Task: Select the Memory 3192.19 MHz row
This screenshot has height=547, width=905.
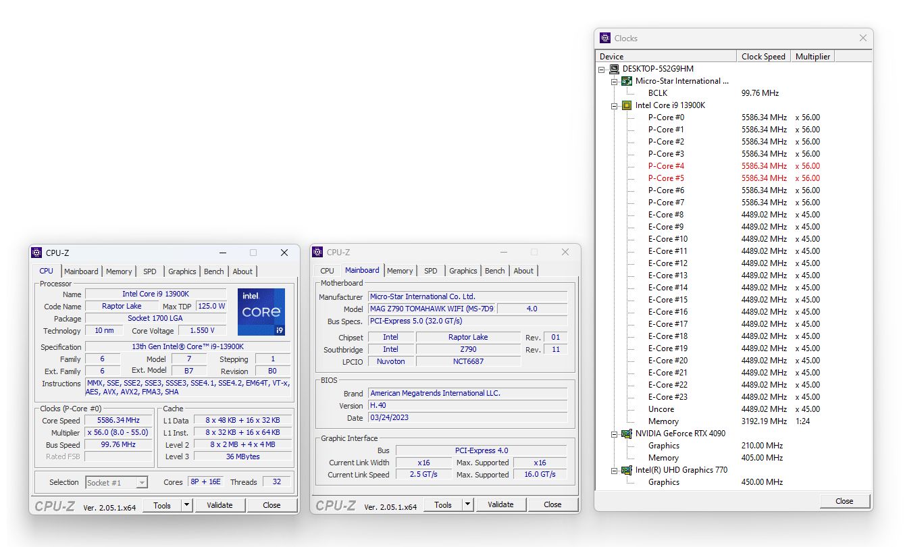Action: (x=734, y=421)
